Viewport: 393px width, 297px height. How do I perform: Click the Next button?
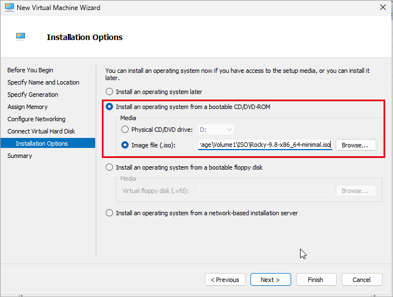[x=271, y=279]
